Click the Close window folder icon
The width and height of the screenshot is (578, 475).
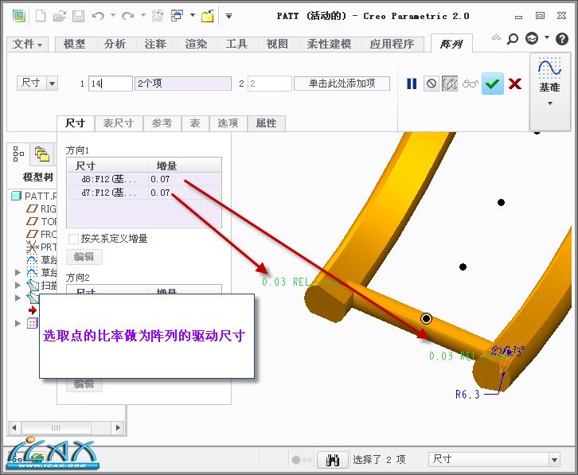click(x=208, y=16)
